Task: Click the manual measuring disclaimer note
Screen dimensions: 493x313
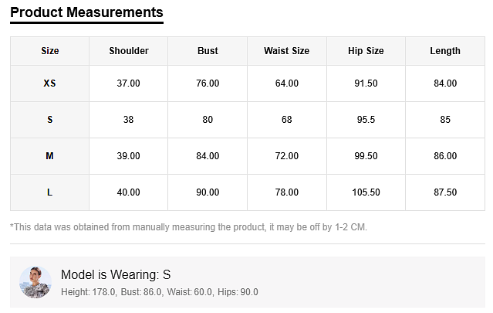Action: click(x=189, y=227)
